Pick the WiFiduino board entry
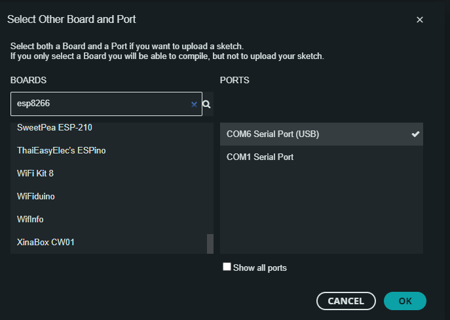Viewport: 450px width, 320px height. tap(112, 197)
